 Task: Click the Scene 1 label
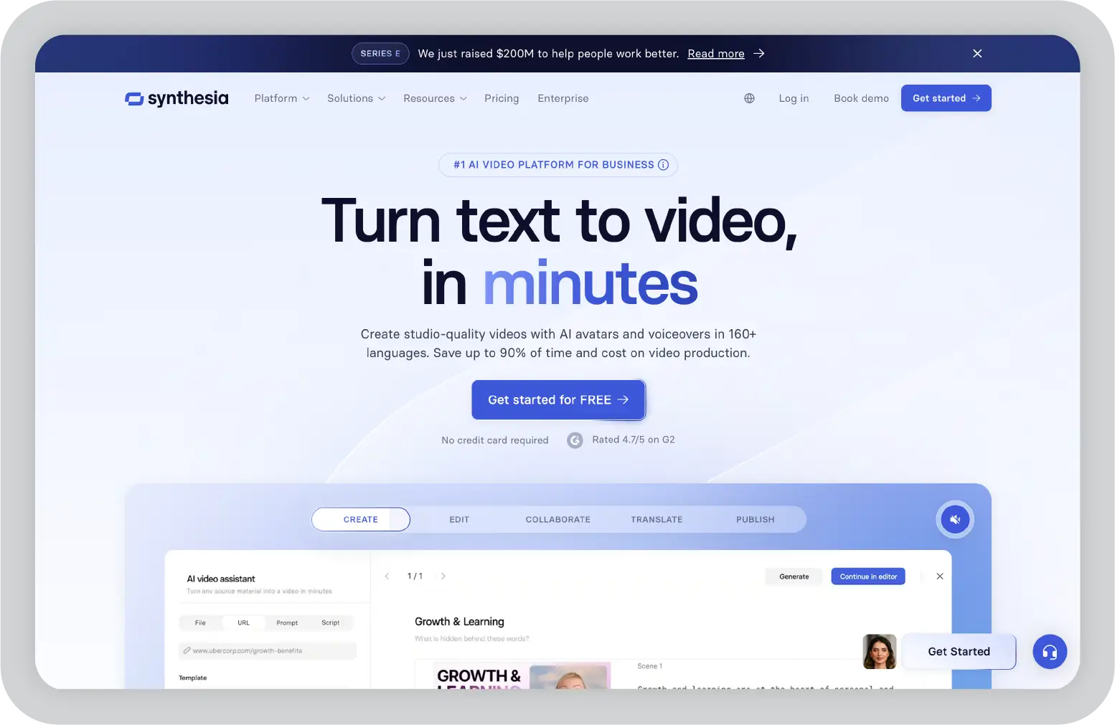point(650,666)
